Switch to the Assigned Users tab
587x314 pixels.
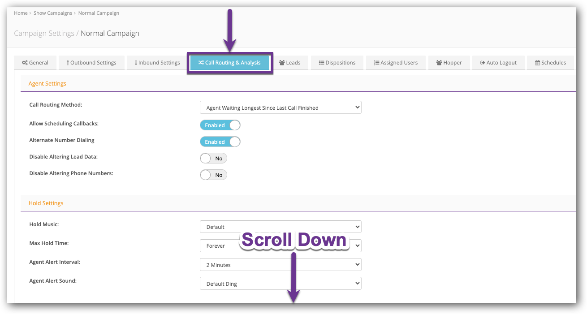pos(396,63)
